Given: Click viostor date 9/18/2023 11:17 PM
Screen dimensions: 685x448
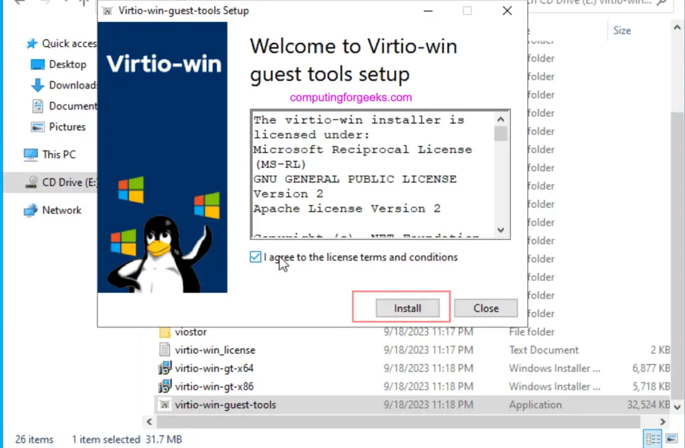Looking at the screenshot, I should point(428,332).
